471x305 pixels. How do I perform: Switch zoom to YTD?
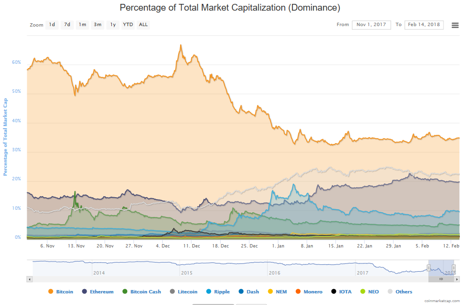pos(128,25)
